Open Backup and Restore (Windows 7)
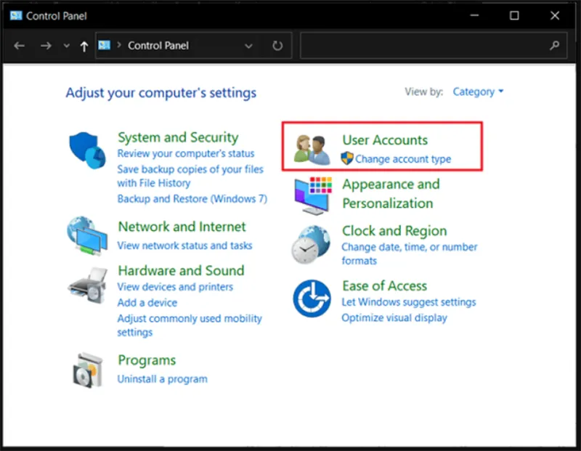The image size is (581, 451). pyautogui.click(x=192, y=199)
